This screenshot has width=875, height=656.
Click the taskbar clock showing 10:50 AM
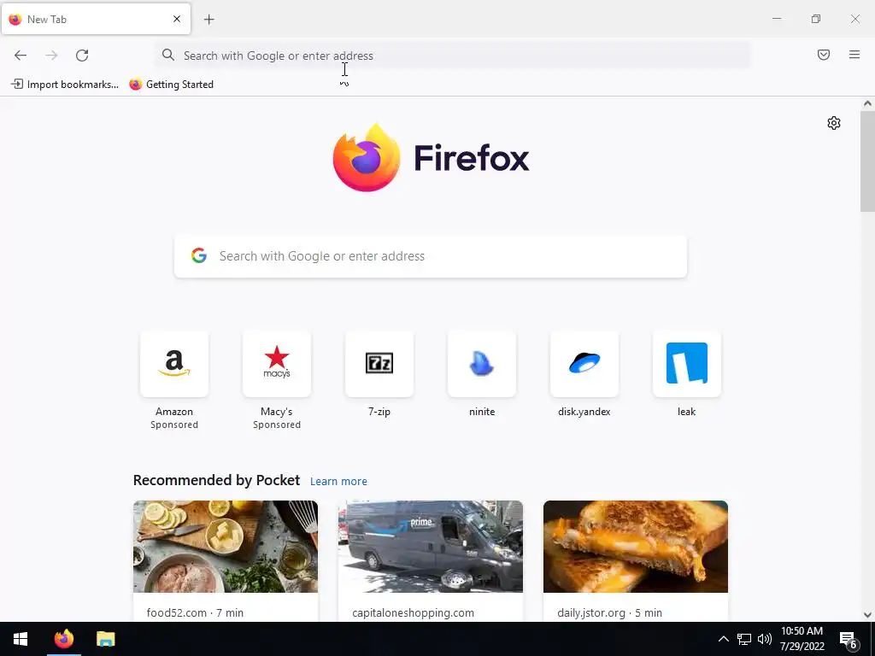click(802, 639)
